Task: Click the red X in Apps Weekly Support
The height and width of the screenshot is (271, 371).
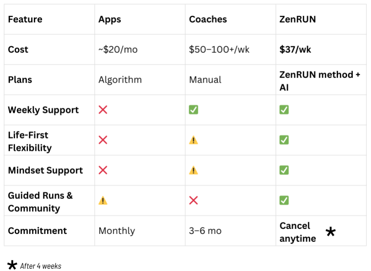Action: pos(103,110)
